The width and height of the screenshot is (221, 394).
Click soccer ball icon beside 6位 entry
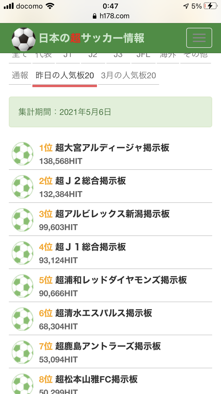22,319
